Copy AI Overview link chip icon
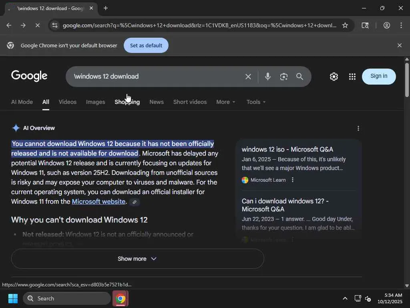The image size is (410, 308). tap(135, 202)
